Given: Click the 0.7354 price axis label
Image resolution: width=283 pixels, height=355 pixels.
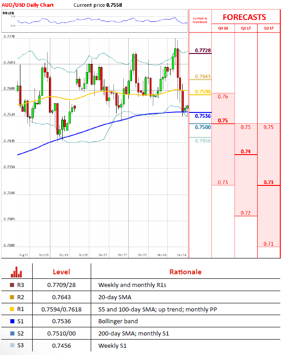Looking at the screenshot, I should click(x=9, y=167).
